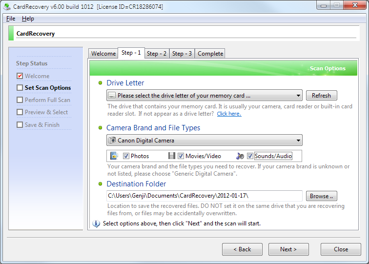The width and height of the screenshot is (369, 264).
Task: Open the Help menu
Action: pos(28,19)
